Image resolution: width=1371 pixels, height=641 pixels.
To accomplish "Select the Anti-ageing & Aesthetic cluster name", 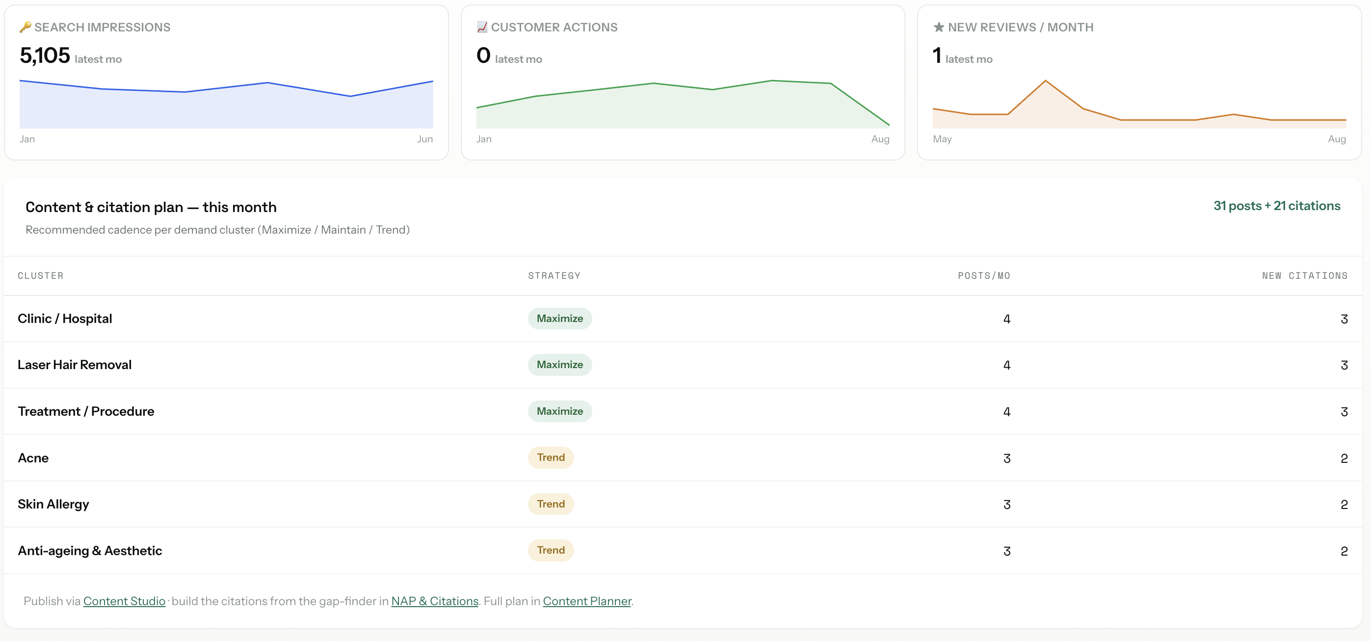I will 90,551.
